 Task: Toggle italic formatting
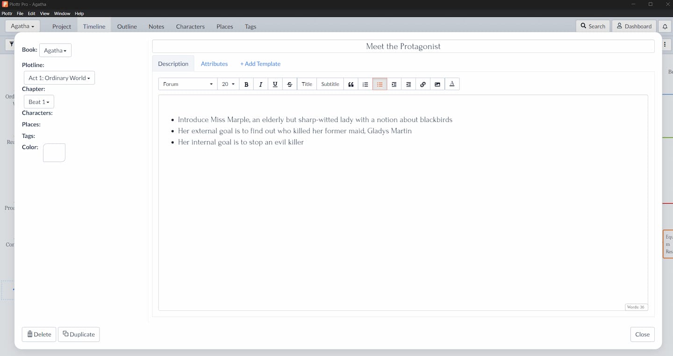click(x=261, y=84)
